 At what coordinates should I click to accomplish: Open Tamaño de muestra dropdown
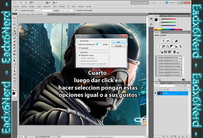coord(43,10)
